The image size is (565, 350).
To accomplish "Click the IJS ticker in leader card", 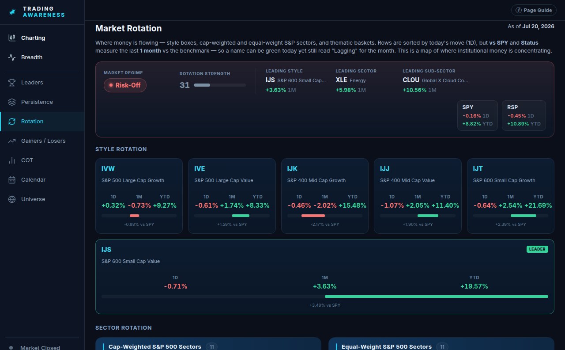I will pos(106,250).
